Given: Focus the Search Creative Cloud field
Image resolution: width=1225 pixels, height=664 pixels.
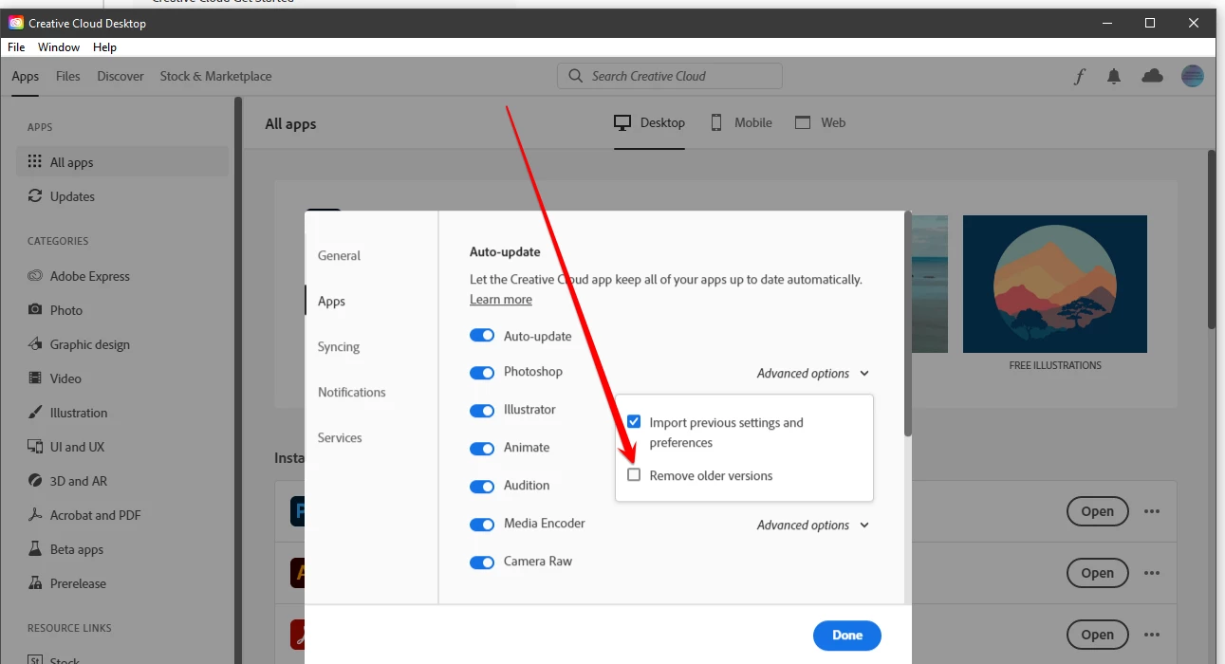Looking at the screenshot, I should click(x=670, y=76).
